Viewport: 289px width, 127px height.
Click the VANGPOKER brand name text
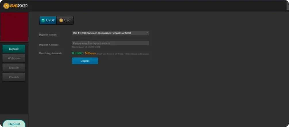pos(19,6)
